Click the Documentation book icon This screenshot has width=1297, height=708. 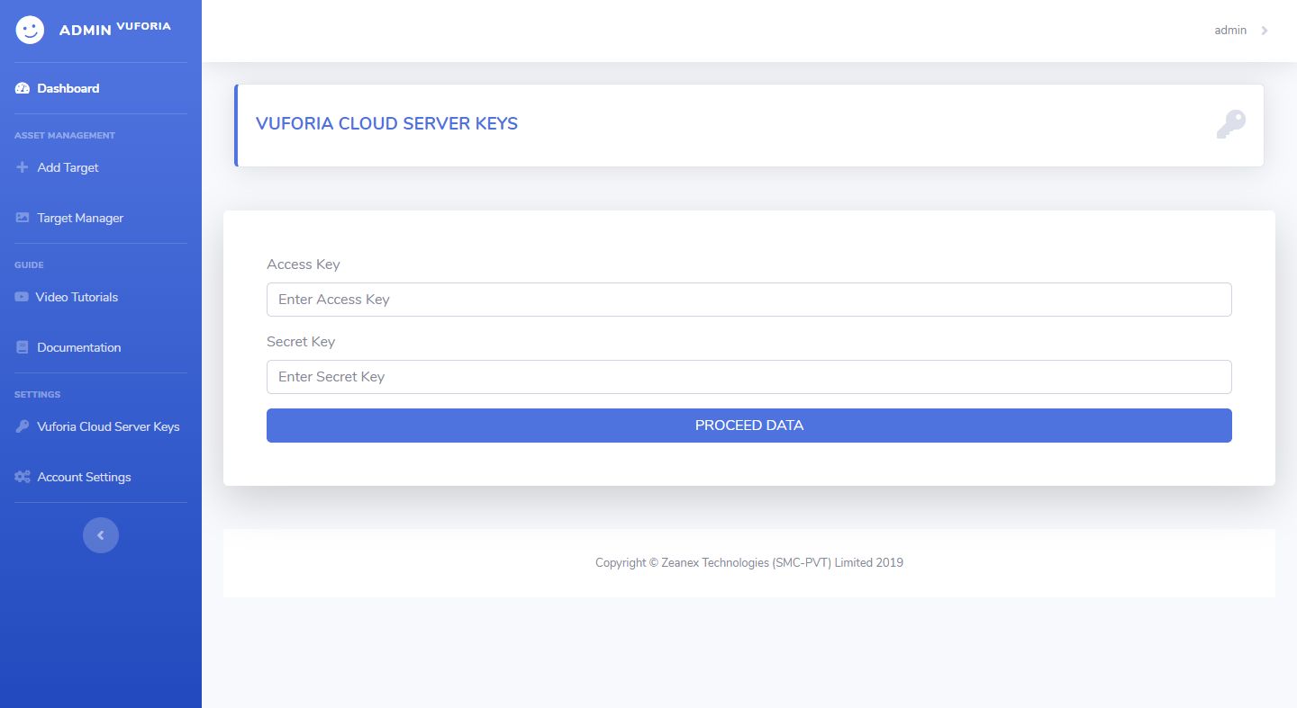(23, 347)
